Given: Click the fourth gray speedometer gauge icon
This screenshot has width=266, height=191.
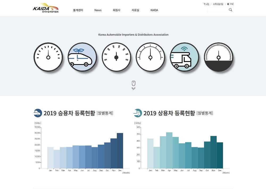Looking at the screenshot, I should [x=151, y=57].
